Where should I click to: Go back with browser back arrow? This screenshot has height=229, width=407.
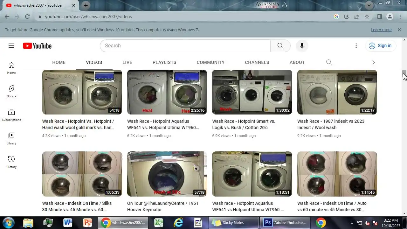click(7, 17)
